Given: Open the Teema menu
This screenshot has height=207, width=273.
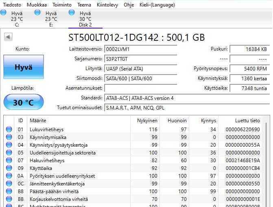Looking at the screenshot, I should click(x=84, y=5).
